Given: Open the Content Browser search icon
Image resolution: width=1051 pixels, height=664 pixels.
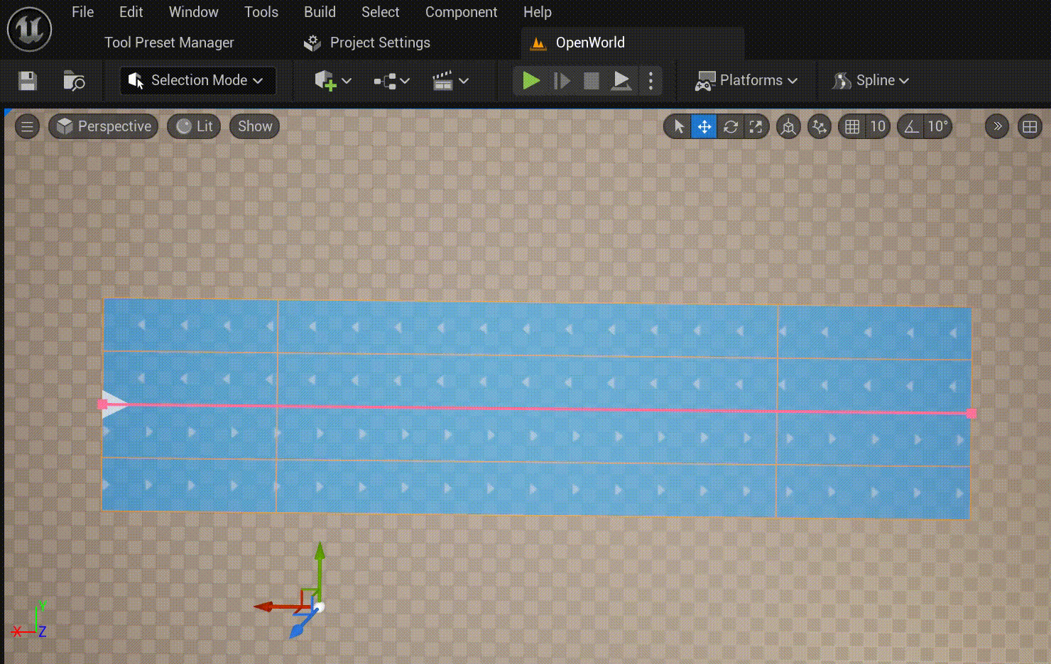Looking at the screenshot, I should tap(74, 81).
